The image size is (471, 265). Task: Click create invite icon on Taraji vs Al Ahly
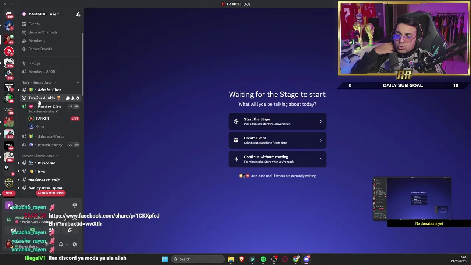click(x=72, y=98)
